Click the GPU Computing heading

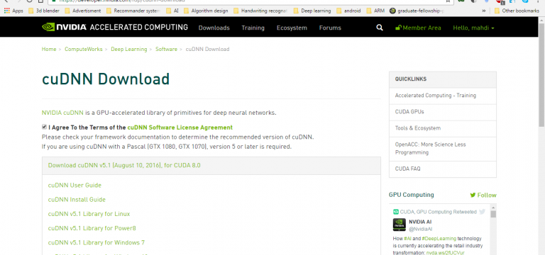click(x=411, y=195)
